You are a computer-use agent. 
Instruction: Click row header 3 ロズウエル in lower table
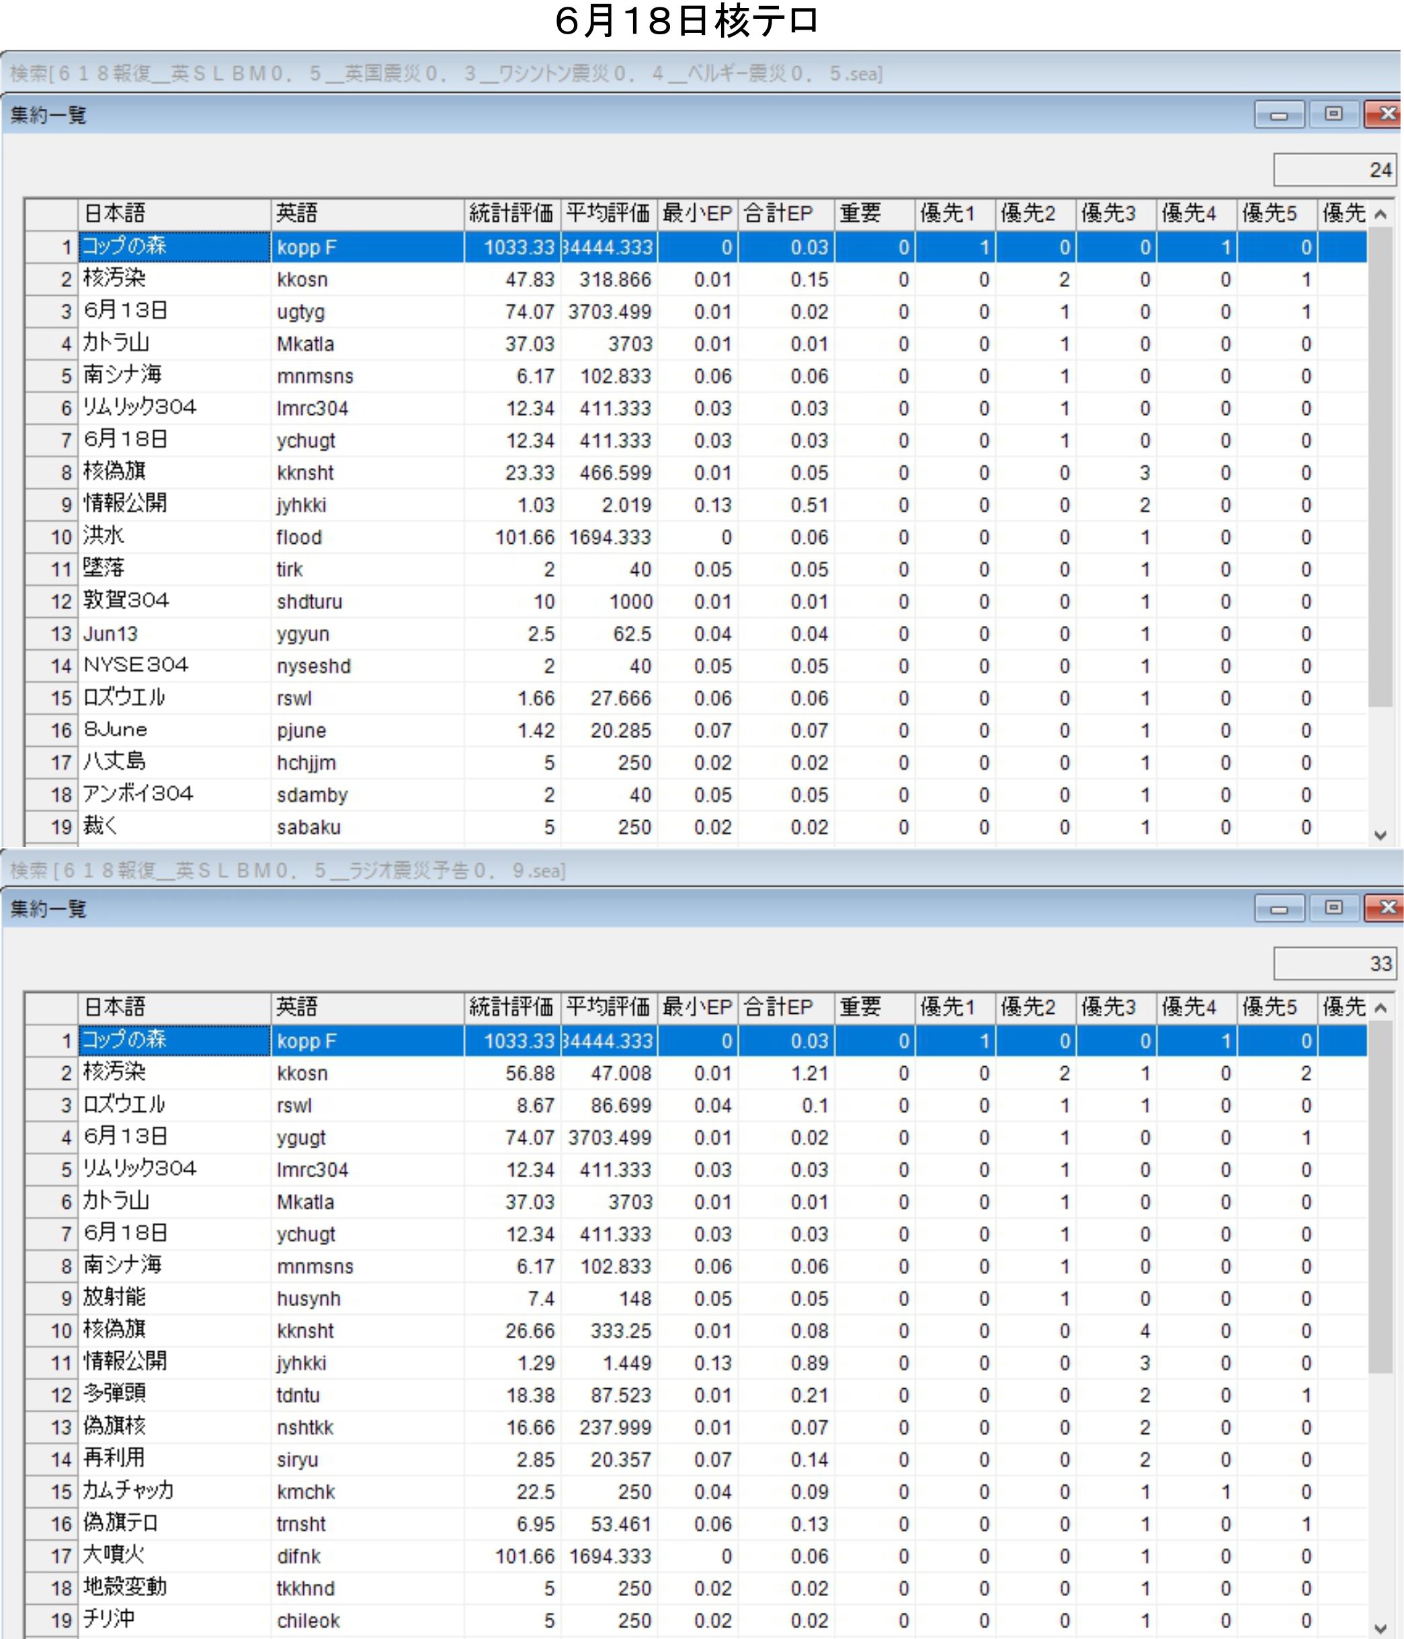coord(51,1105)
